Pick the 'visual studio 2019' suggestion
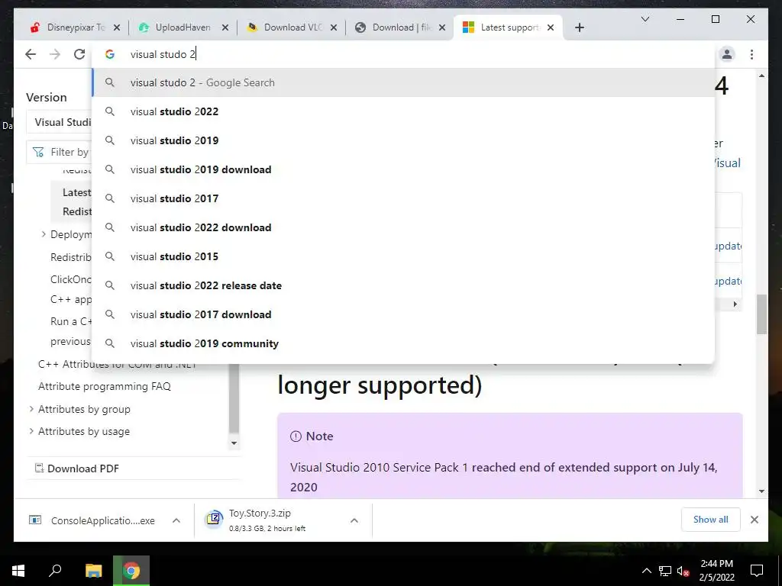This screenshot has width=782, height=586. pyautogui.click(x=403, y=140)
